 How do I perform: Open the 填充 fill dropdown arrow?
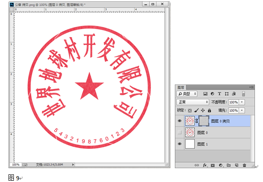[242, 110]
